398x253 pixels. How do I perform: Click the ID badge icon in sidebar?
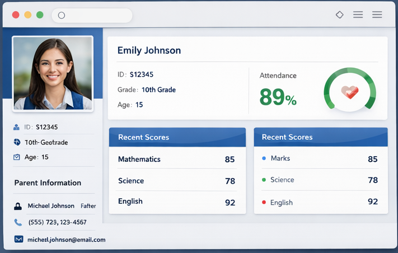(x=17, y=128)
